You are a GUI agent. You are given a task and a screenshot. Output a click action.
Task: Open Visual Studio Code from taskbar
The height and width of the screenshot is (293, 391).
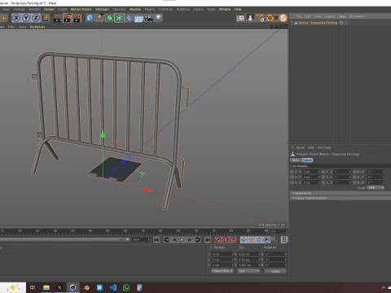(113, 287)
